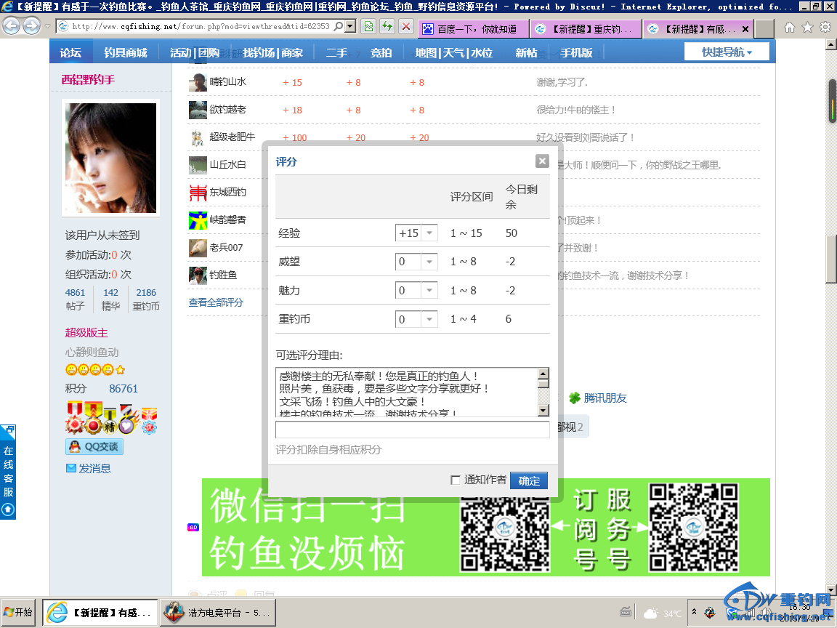
Task: Open the 钓胜鱼 rater name
Action: pyautogui.click(x=223, y=275)
